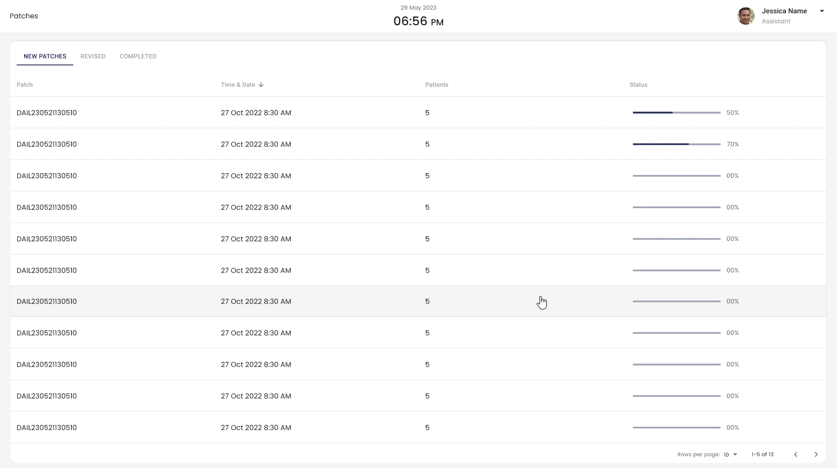Open the Completed tab
Viewport: 837px width, 468px height.
(138, 56)
